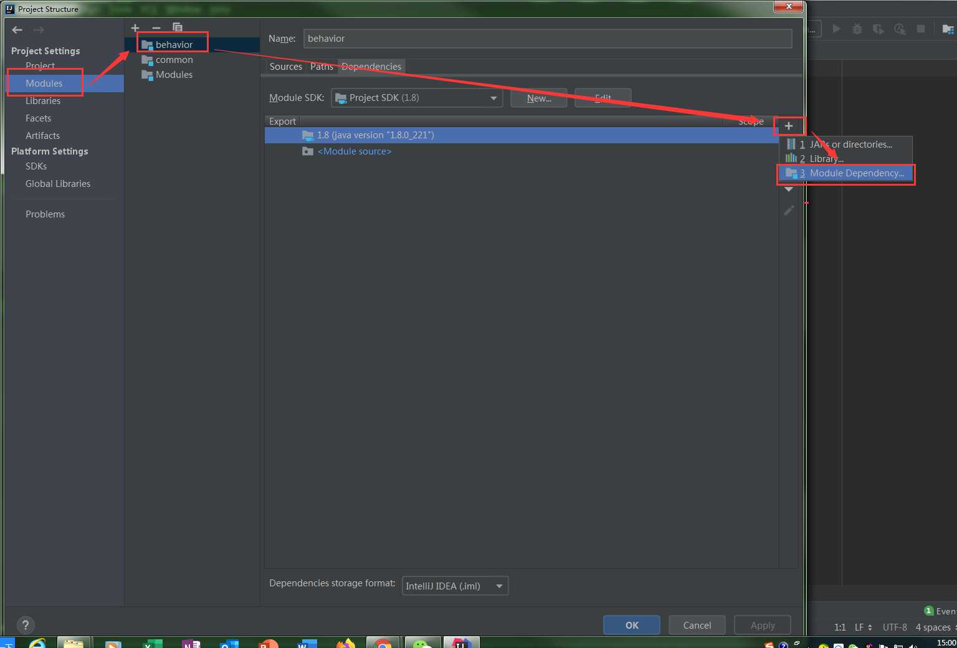
Task: Select Modules in the Project Settings sidebar
Action: [44, 83]
